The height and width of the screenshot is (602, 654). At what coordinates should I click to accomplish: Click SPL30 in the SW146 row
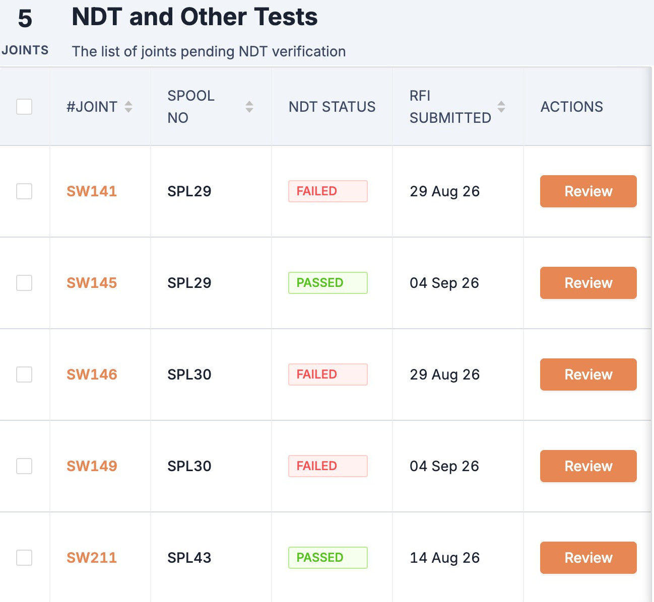click(x=189, y=374)
